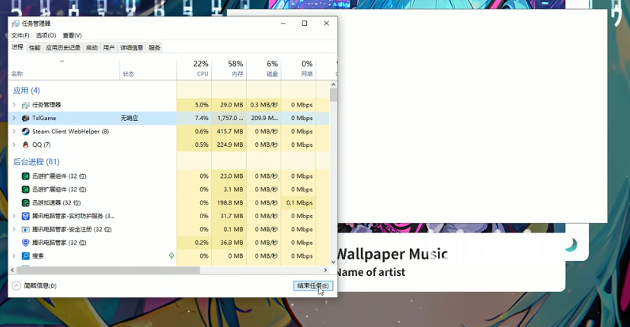The height and width of the screenshot is (327, 630).
Task: Sort processes by the 内存 column header
Action: click(x=229, y=68)
